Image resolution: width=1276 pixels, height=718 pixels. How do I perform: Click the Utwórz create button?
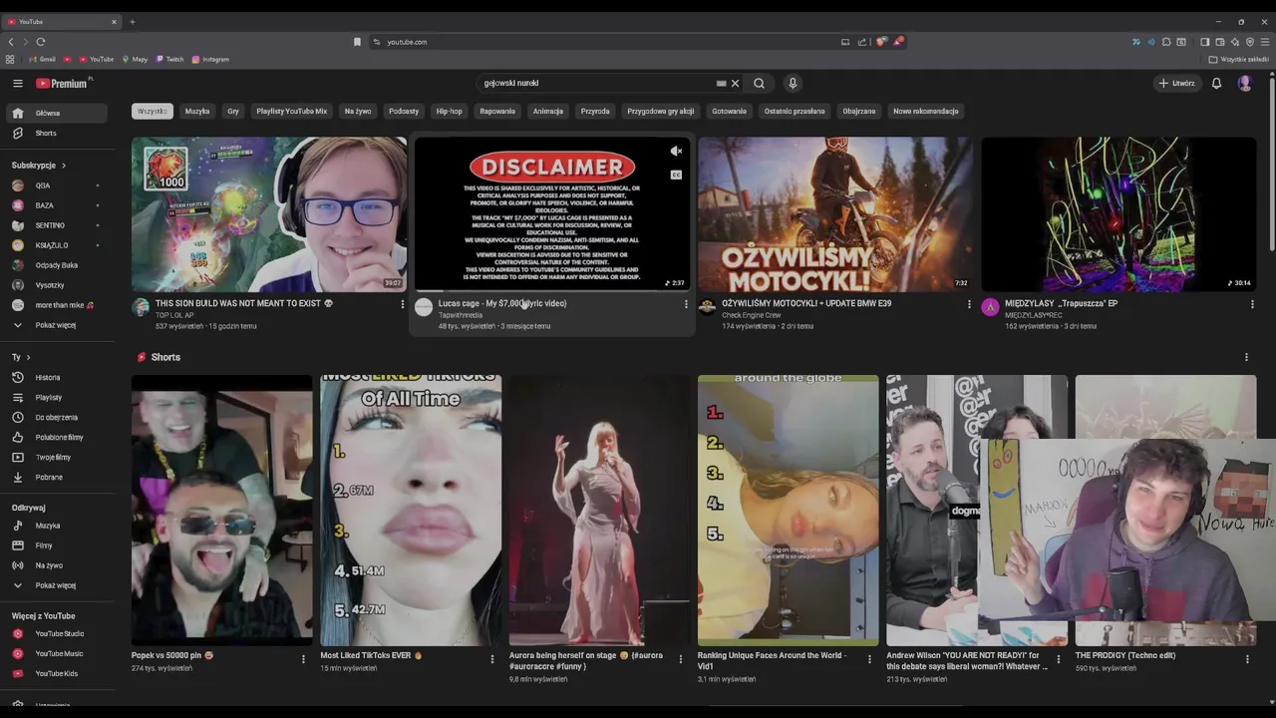pos(1176,84)
